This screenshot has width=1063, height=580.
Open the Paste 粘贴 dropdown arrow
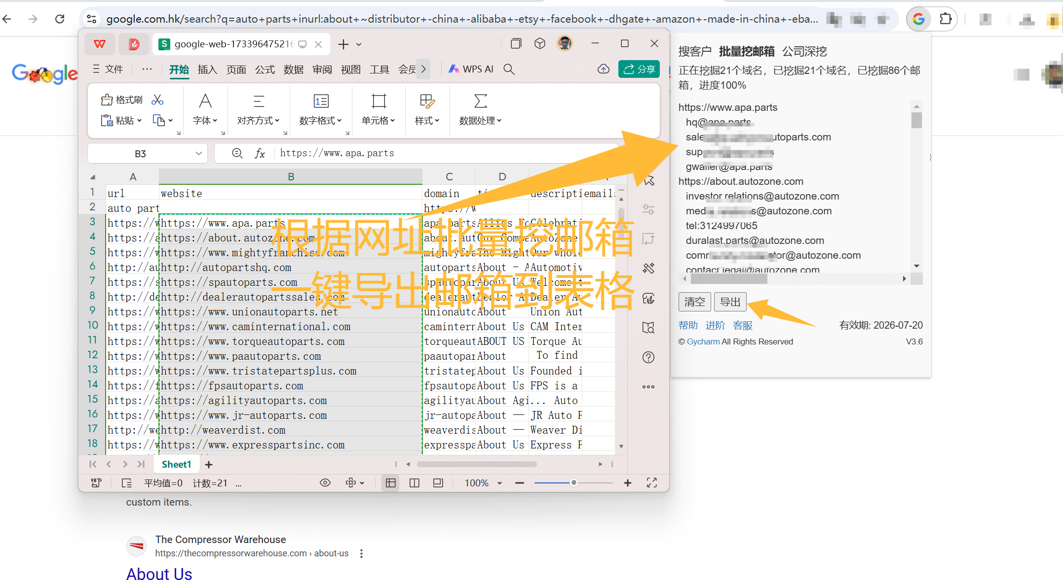(140, 120)
